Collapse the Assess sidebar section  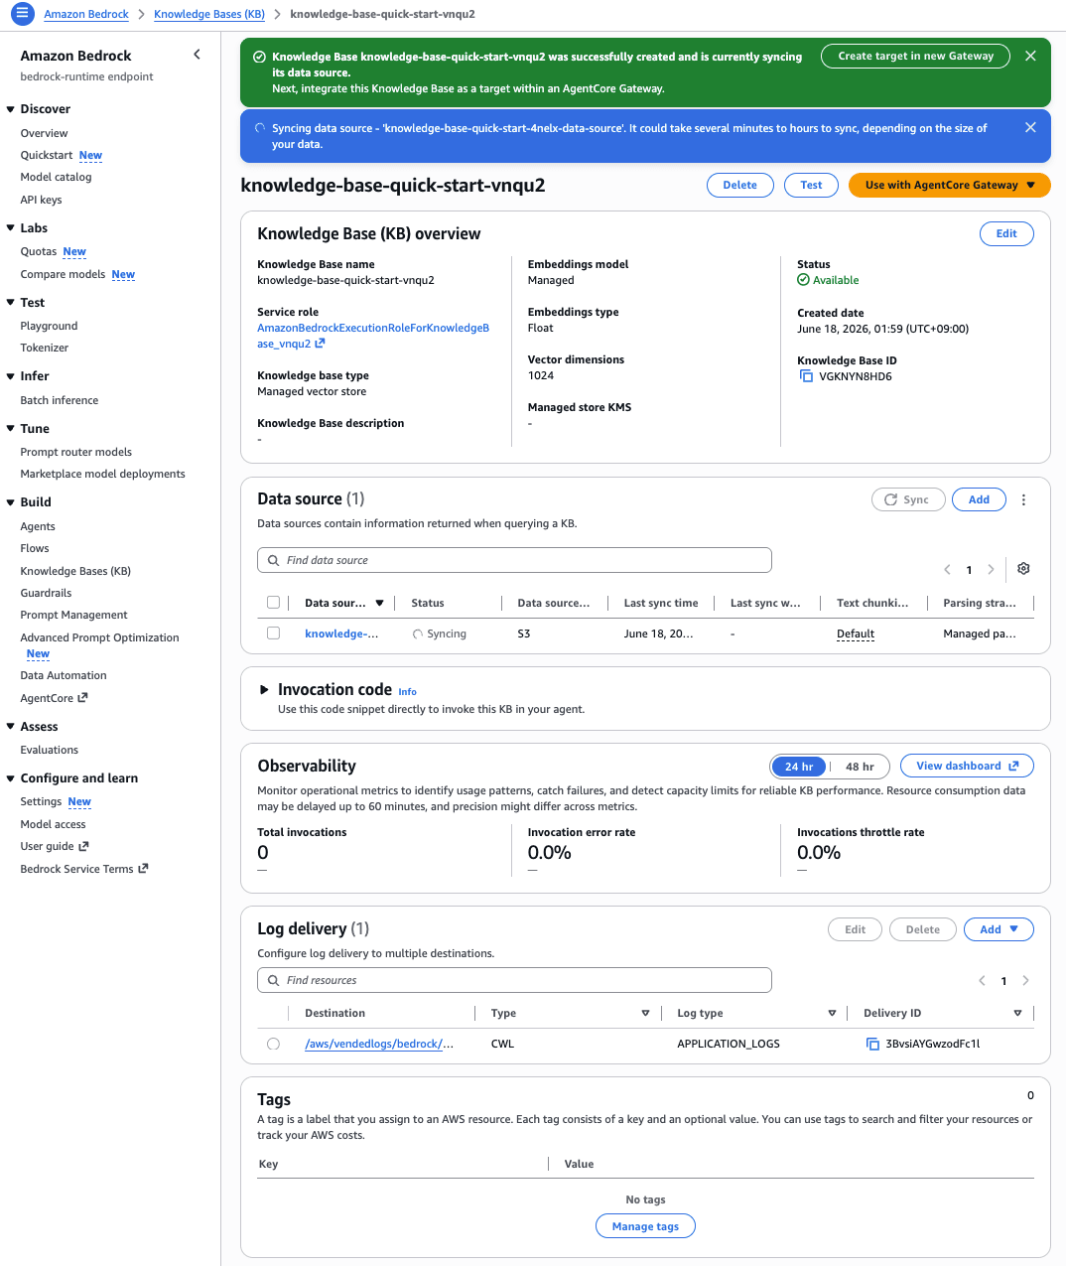(x=10, y=727)
